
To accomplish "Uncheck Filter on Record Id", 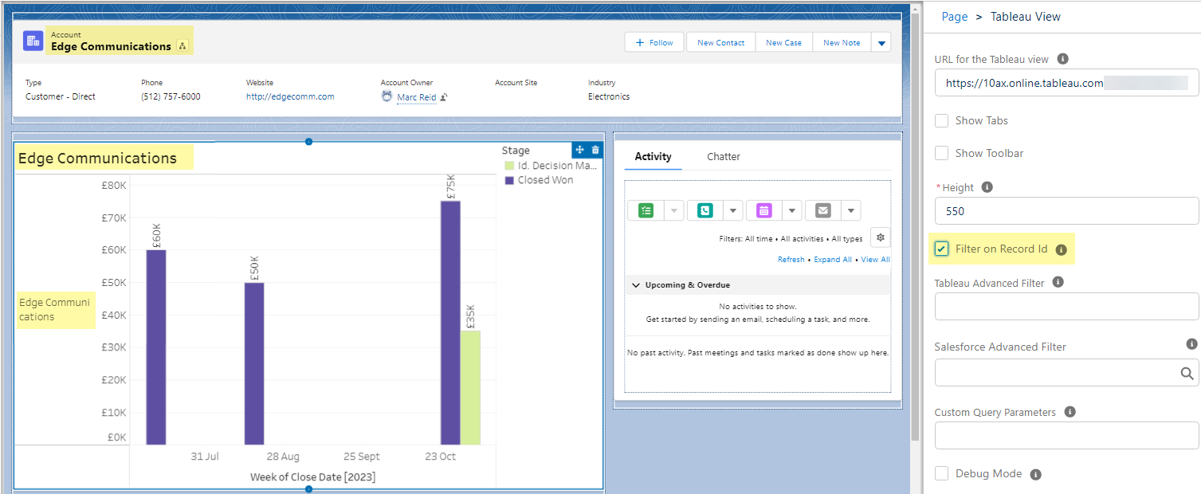I will point(941,249).
